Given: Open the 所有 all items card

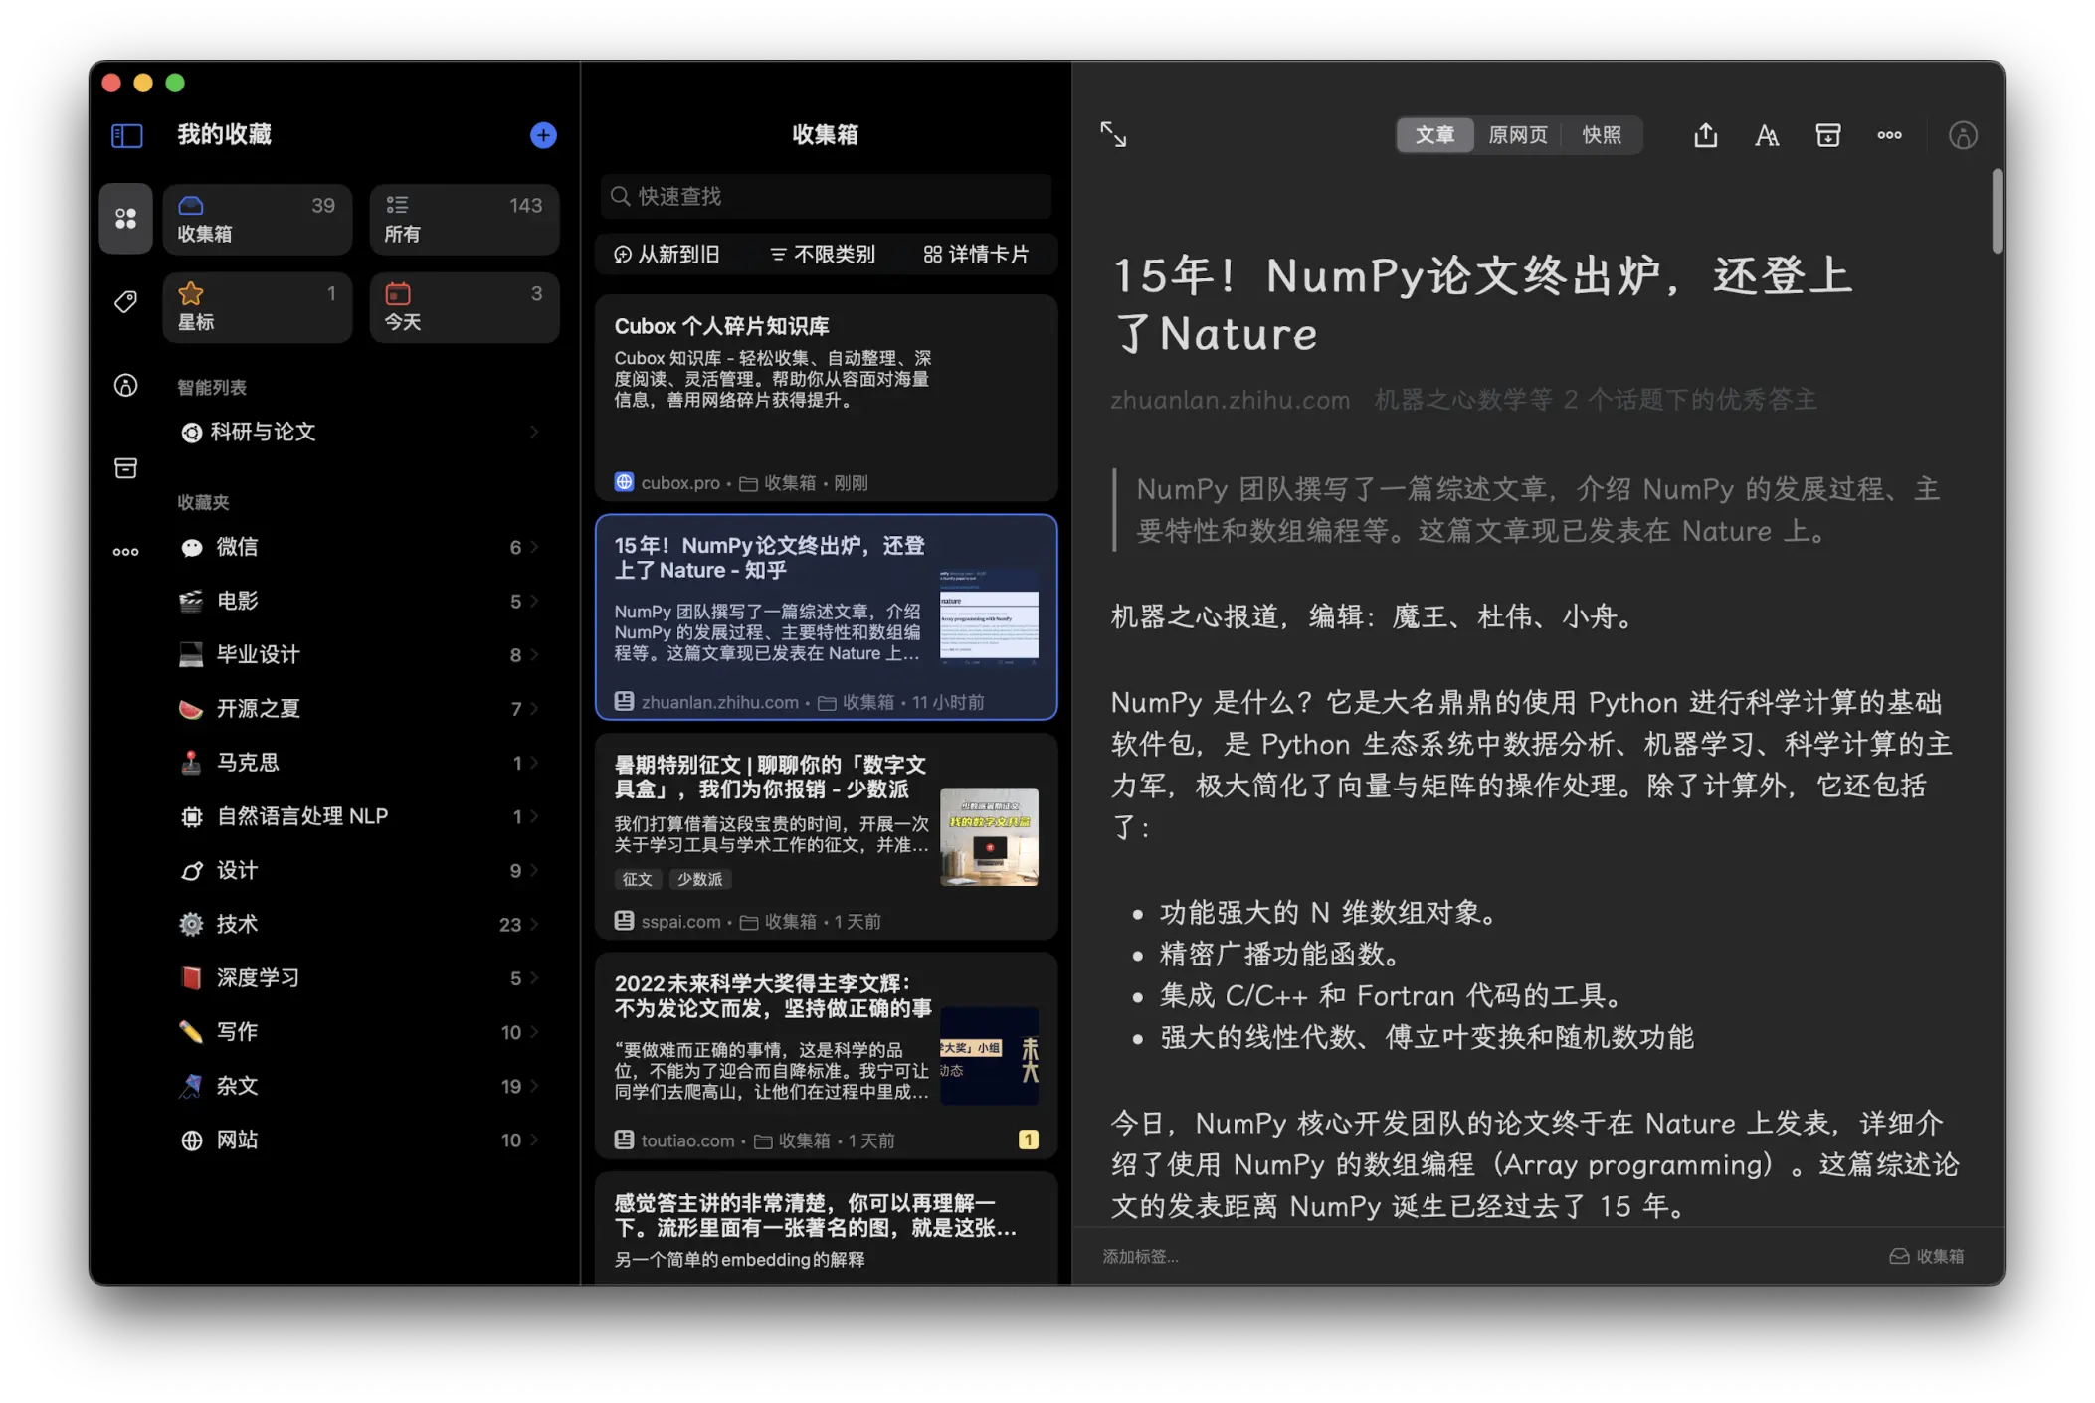Looking at the screenshot, I should tap(465, 219).
